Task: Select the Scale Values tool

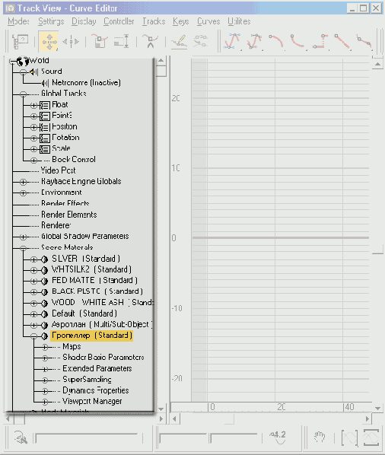Action: (x=121, y=41)
